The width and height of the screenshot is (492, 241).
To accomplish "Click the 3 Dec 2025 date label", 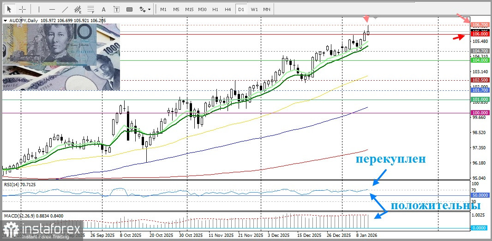I will coord(280,235).
